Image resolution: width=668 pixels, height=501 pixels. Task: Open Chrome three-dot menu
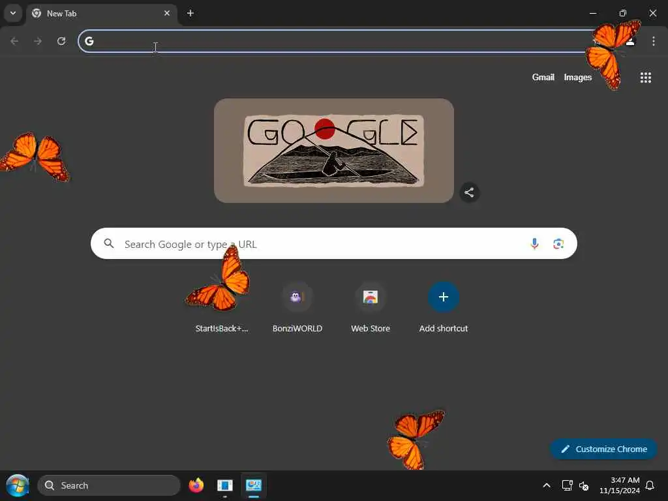click(x=653, y=41)
